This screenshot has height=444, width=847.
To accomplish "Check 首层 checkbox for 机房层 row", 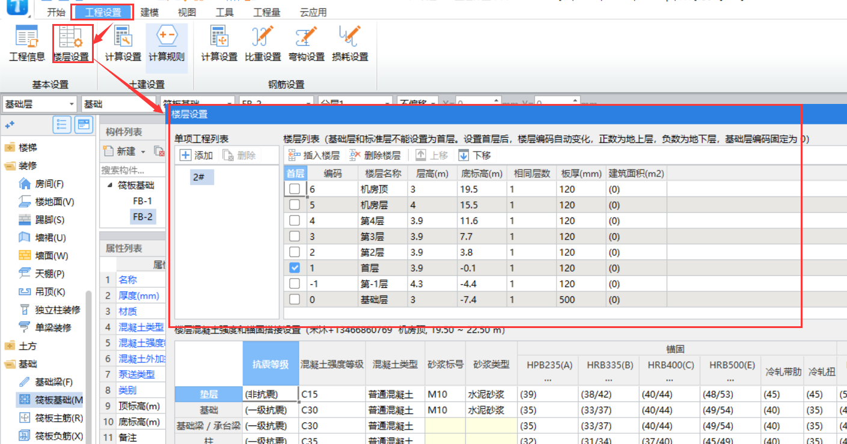I will pos(295,205).
